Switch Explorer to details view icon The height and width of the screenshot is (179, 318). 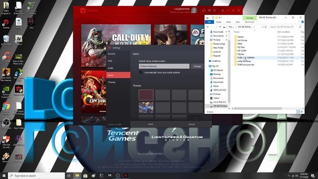point(298,112)
